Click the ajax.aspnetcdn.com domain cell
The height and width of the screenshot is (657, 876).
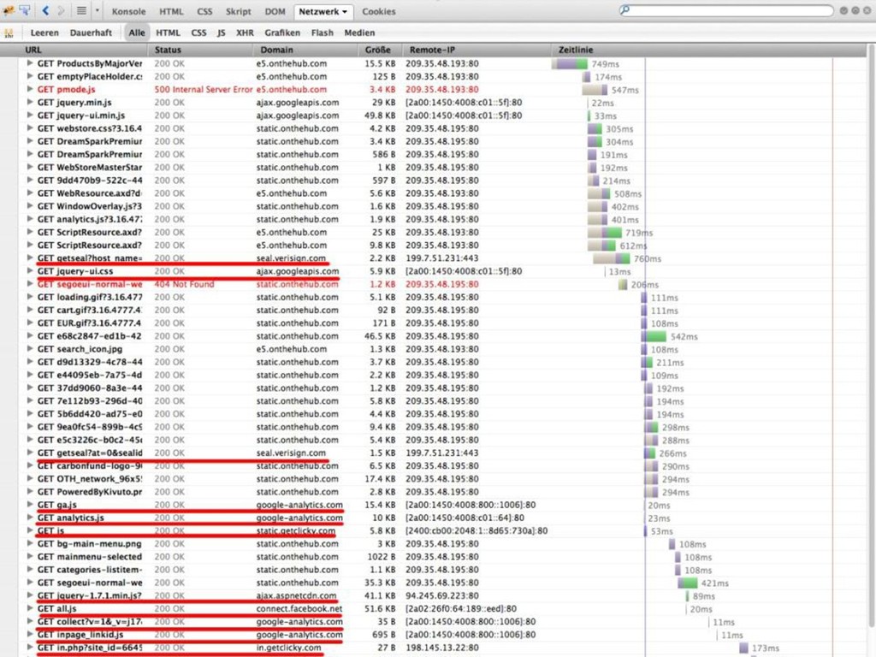tap(297, 595)
